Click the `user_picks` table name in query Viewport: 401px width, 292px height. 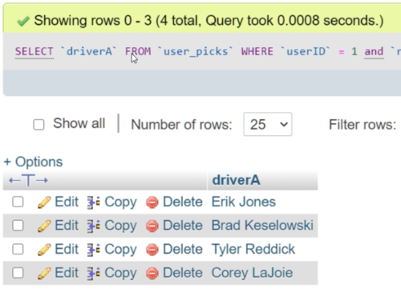pyautogui.click(x=196, y=51)
